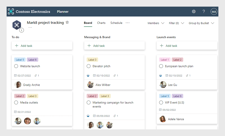
Task: Click attachment icon on Marketing campaign card
Action: (115, 116)
